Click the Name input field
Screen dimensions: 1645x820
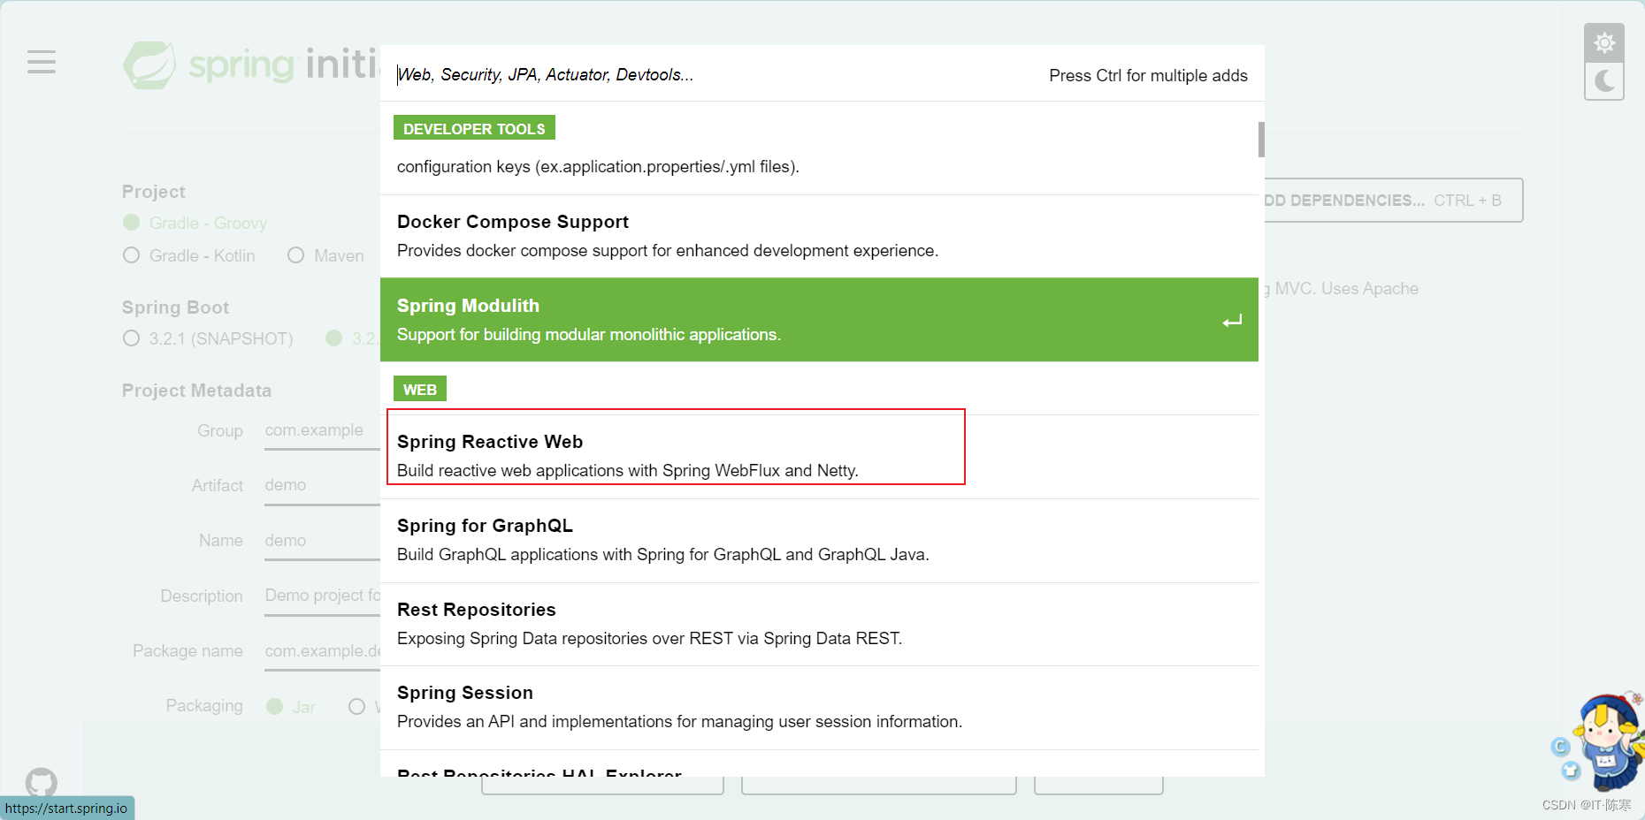(x=322, y=540)
